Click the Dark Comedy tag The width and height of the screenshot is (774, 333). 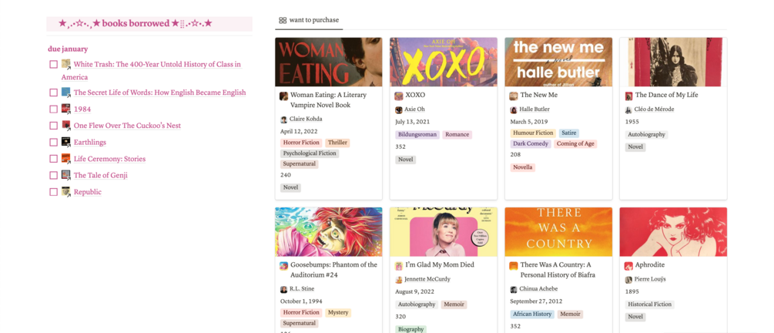(531, 144)
